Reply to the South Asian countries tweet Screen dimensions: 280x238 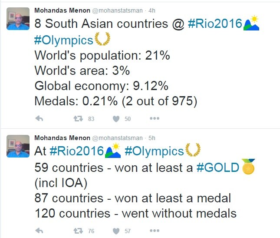click(x=39, y=118)
